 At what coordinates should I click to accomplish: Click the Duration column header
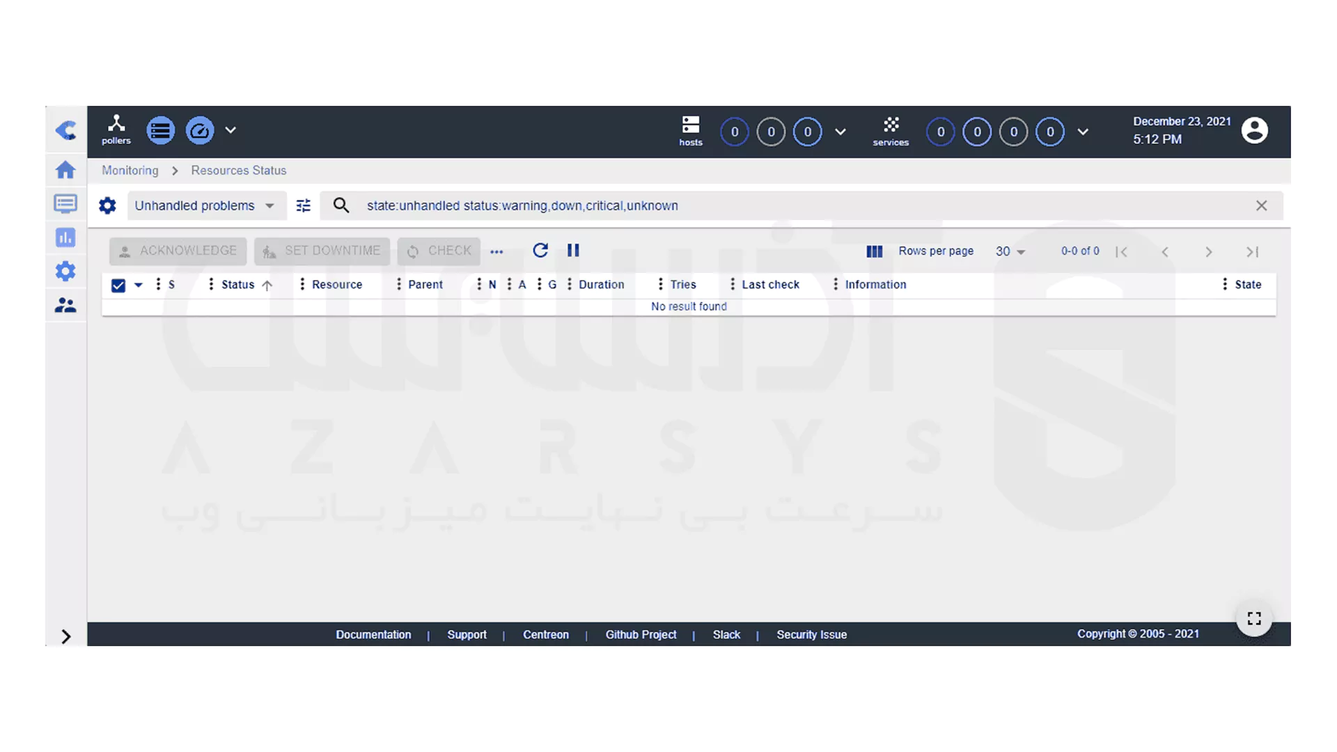pos(602,285)
